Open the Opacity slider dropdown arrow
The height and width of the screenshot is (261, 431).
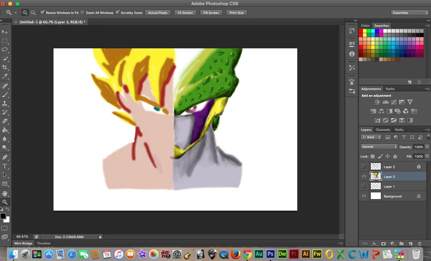point(427,147)
